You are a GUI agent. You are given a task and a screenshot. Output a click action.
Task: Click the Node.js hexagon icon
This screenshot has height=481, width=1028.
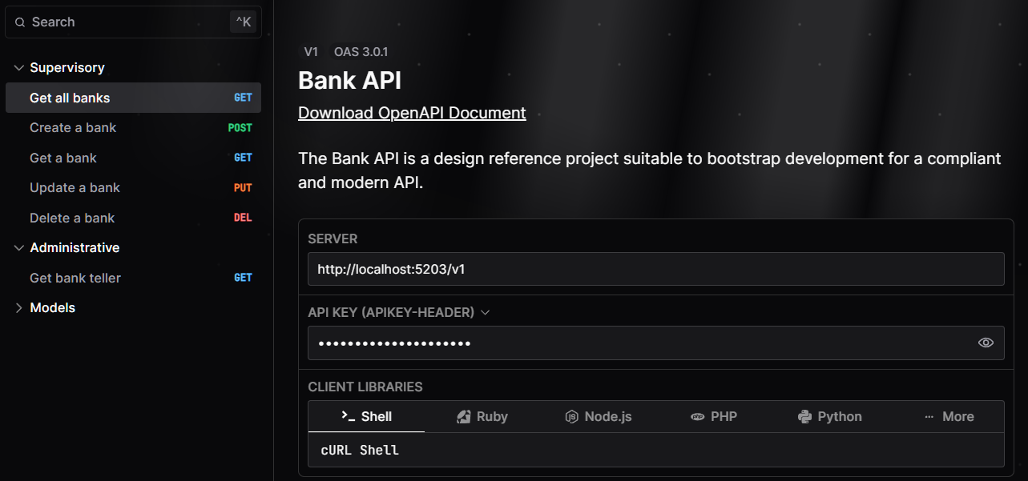pyautogui.click(x=571, y=416)
